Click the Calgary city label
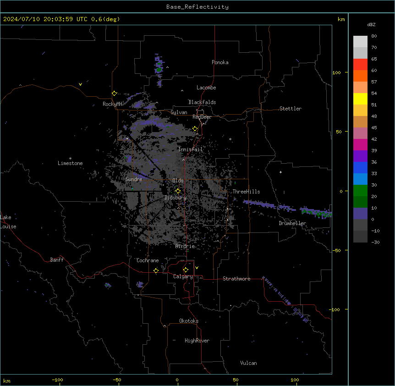 [x=183, y=276]
